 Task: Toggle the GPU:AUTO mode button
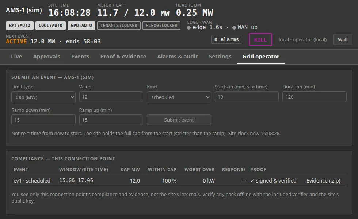81,26
